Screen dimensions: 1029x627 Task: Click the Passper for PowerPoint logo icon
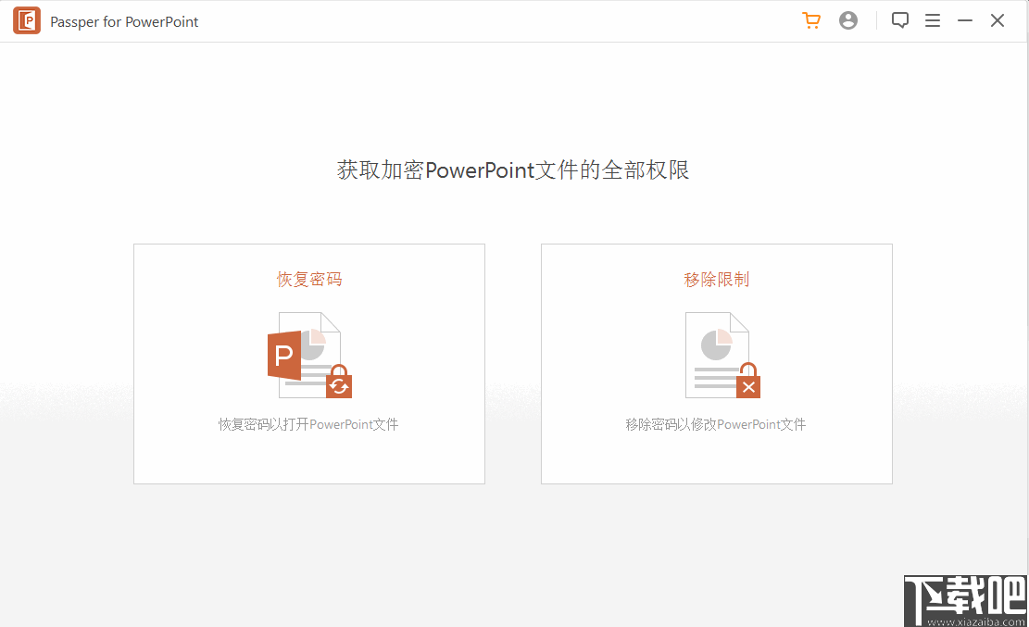[26, 20]
